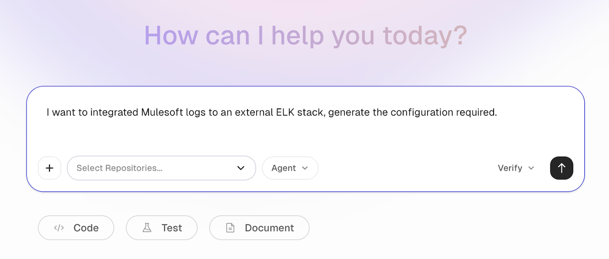Expand the Agent mode selector
This screenshot has width=609, height=259.
(290, 168)
